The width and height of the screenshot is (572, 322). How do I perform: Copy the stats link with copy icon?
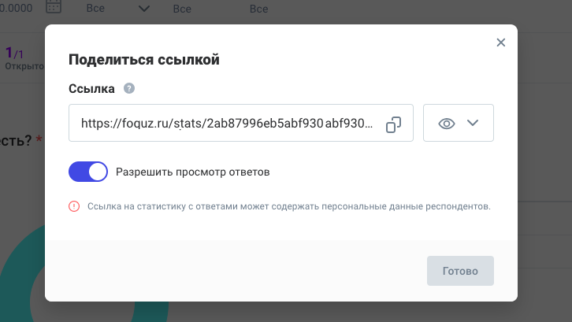tap(394, 124)
